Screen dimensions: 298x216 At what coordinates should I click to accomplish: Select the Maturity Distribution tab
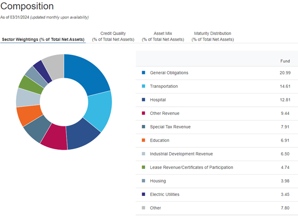point(213,36)
